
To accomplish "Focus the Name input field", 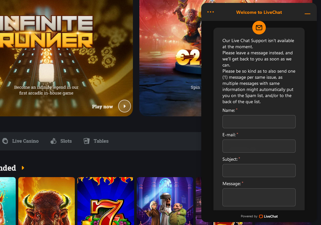I will tap(259, 122).
